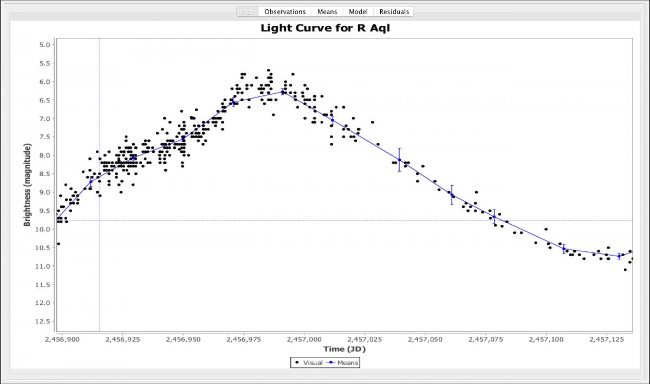
Task: Select the Means tab
Action: pyautogui.click(x=327, y=12)
